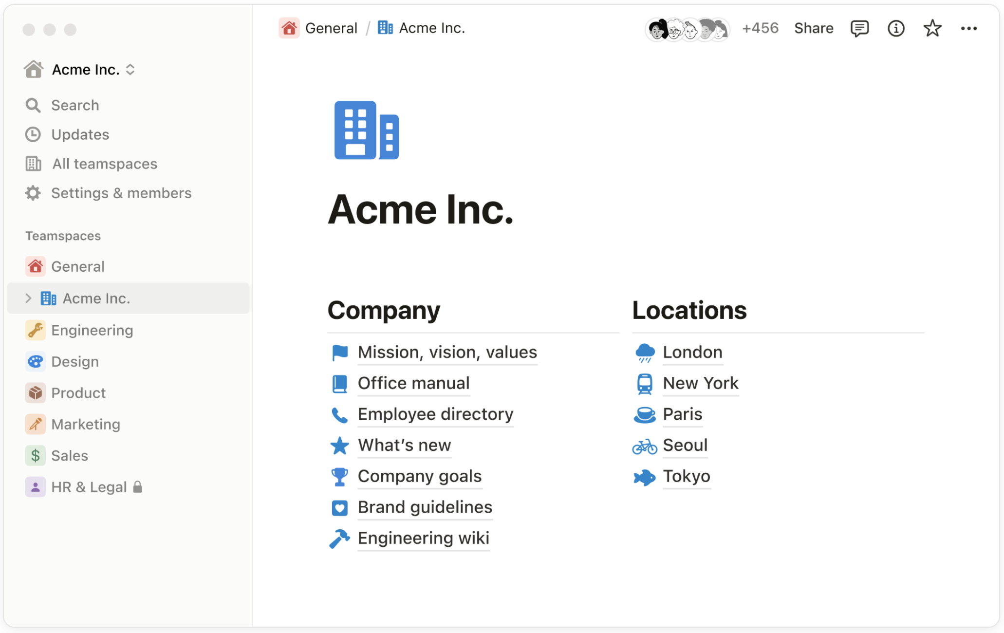
Task: Click the Settings & members gear item
Action: (121, 193)
